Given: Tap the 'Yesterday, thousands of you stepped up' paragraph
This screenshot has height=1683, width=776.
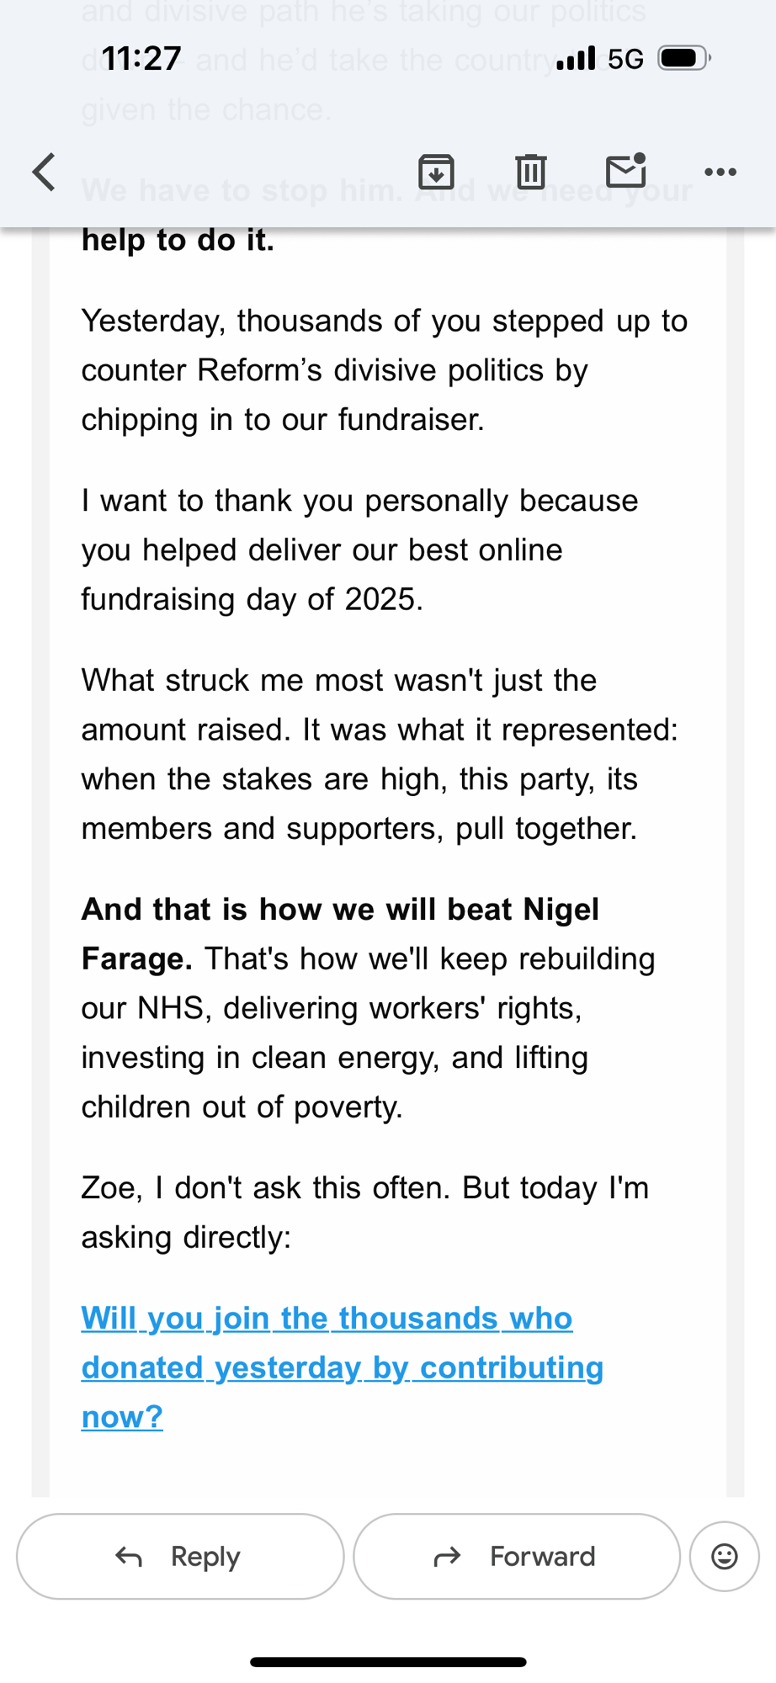Looking at the screenshot, I should coord(384,370).
